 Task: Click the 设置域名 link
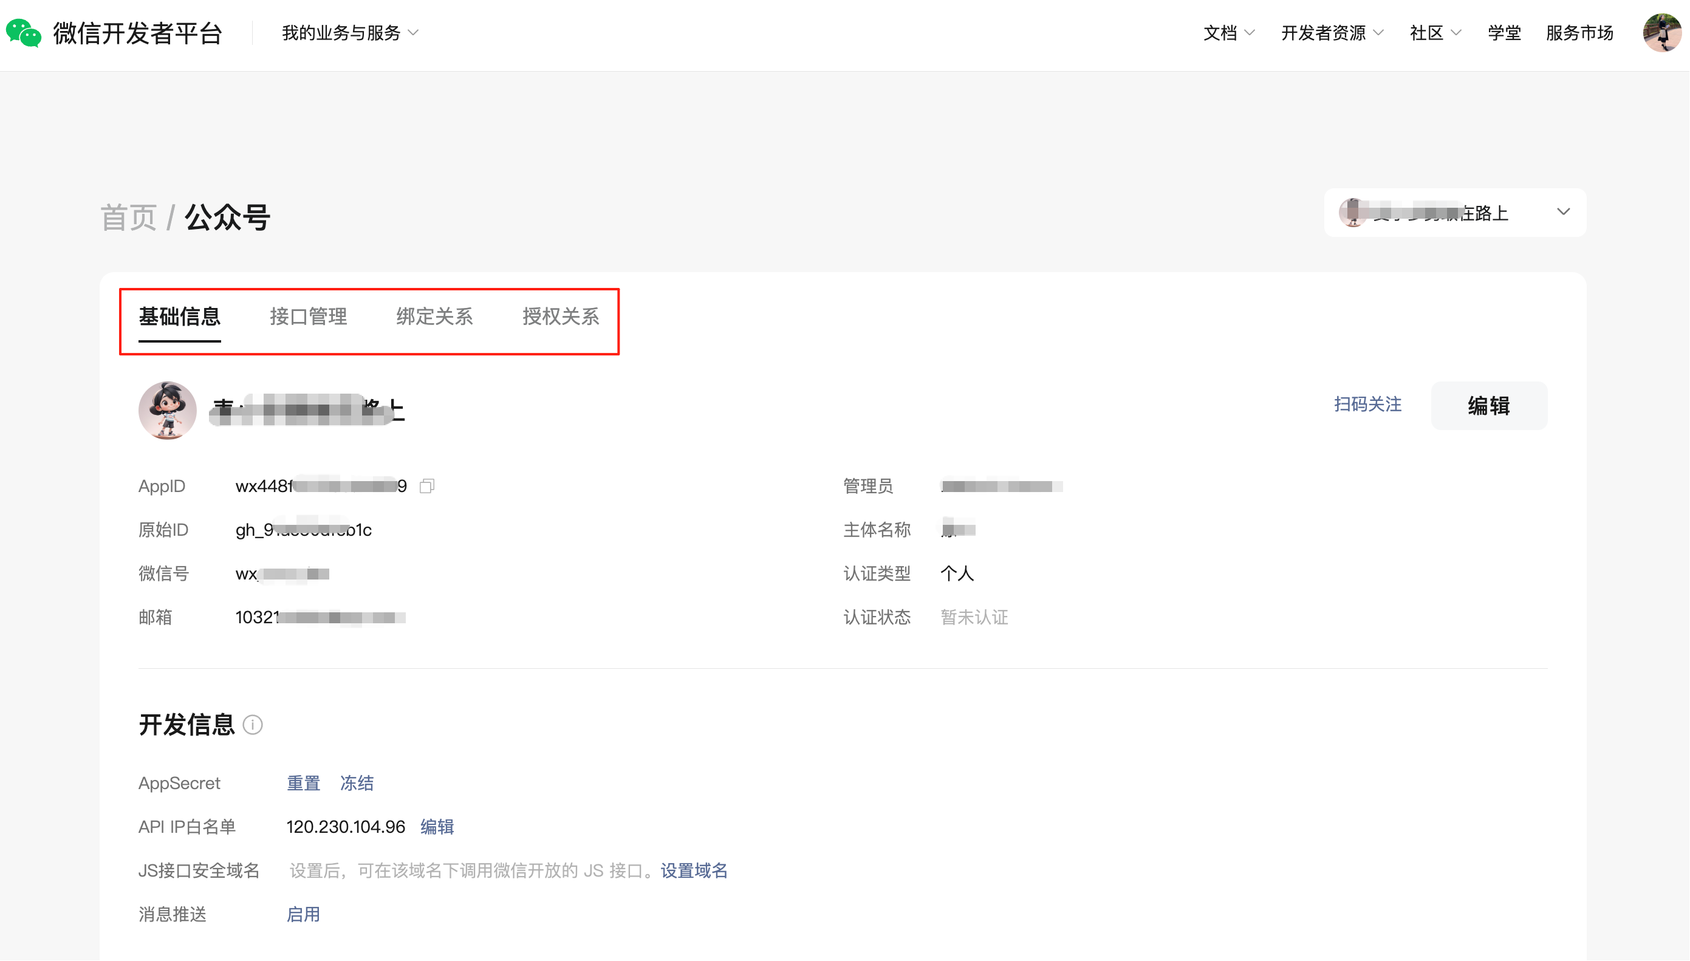pos(694,871)
